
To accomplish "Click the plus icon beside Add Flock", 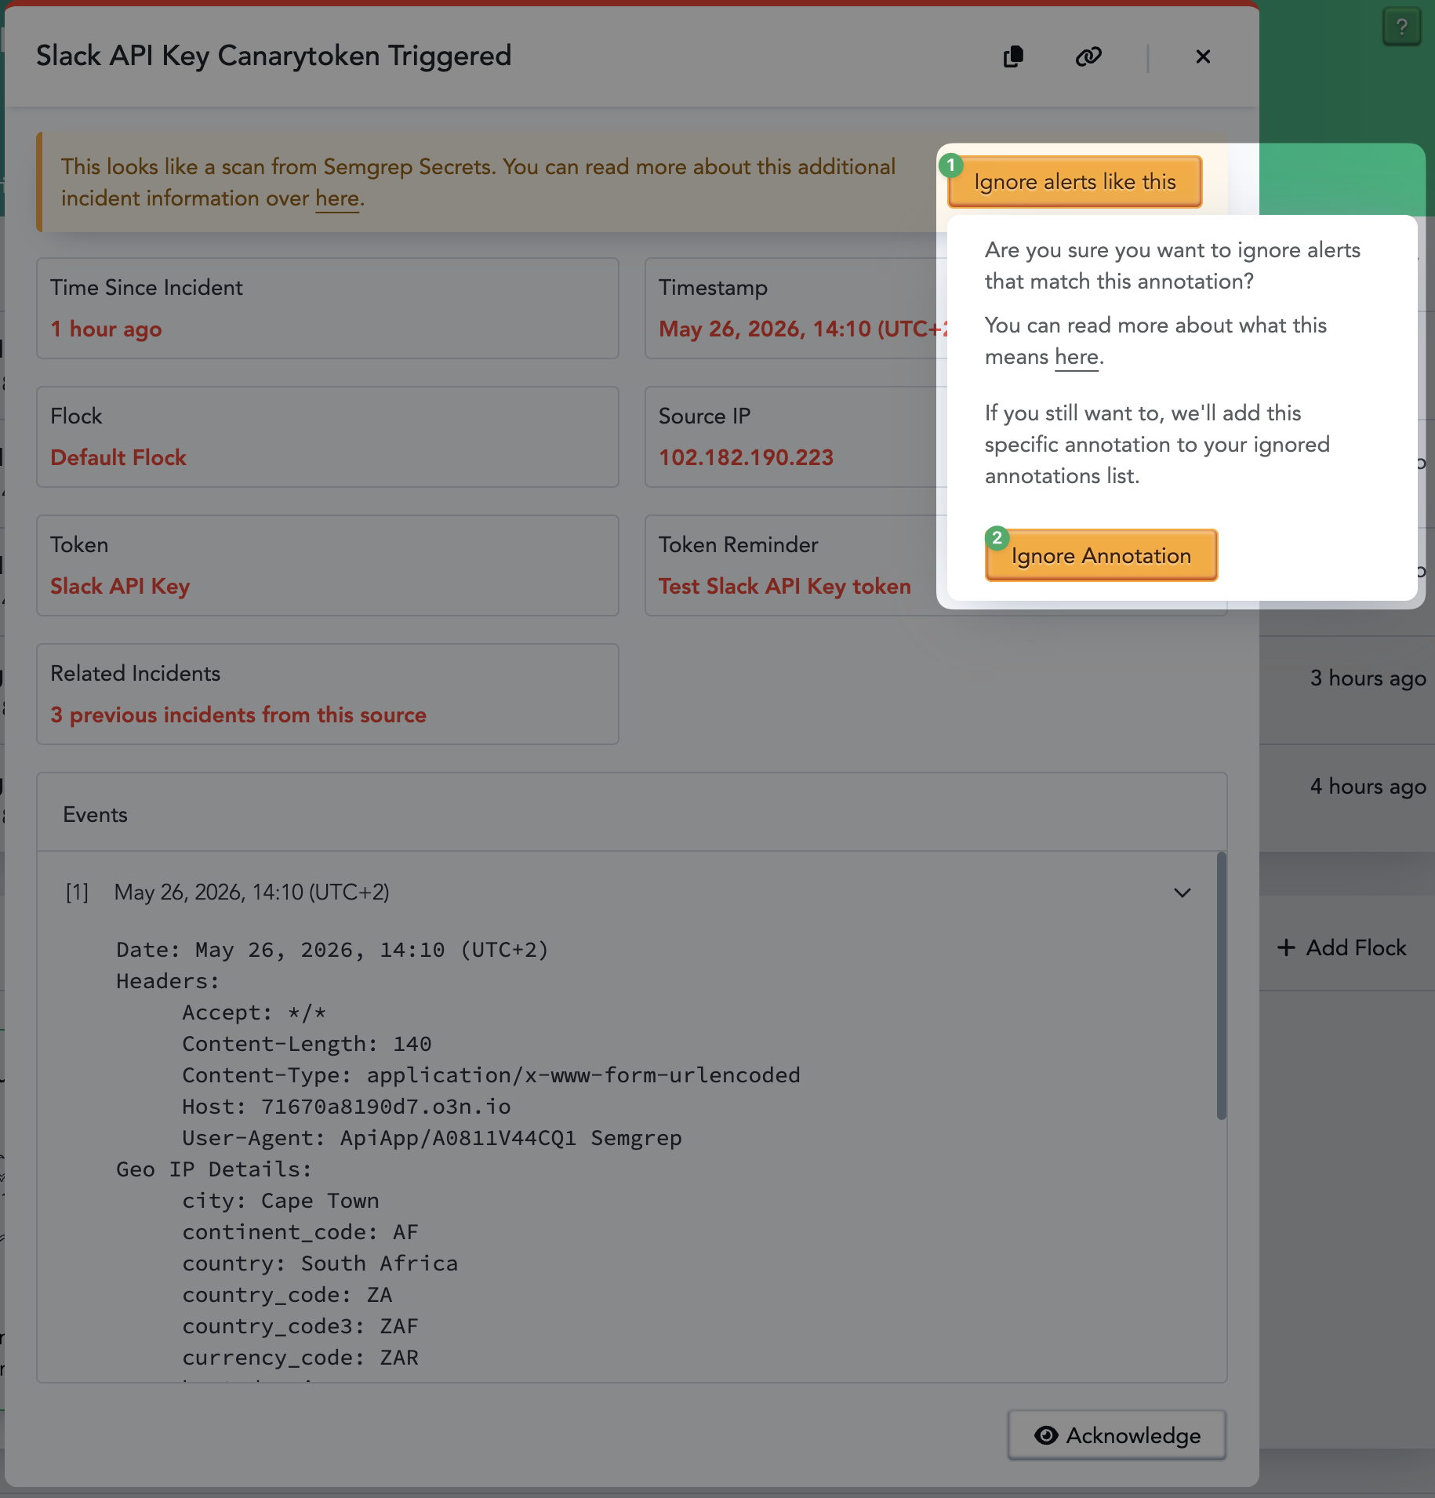I will [x=1286, y=947].
